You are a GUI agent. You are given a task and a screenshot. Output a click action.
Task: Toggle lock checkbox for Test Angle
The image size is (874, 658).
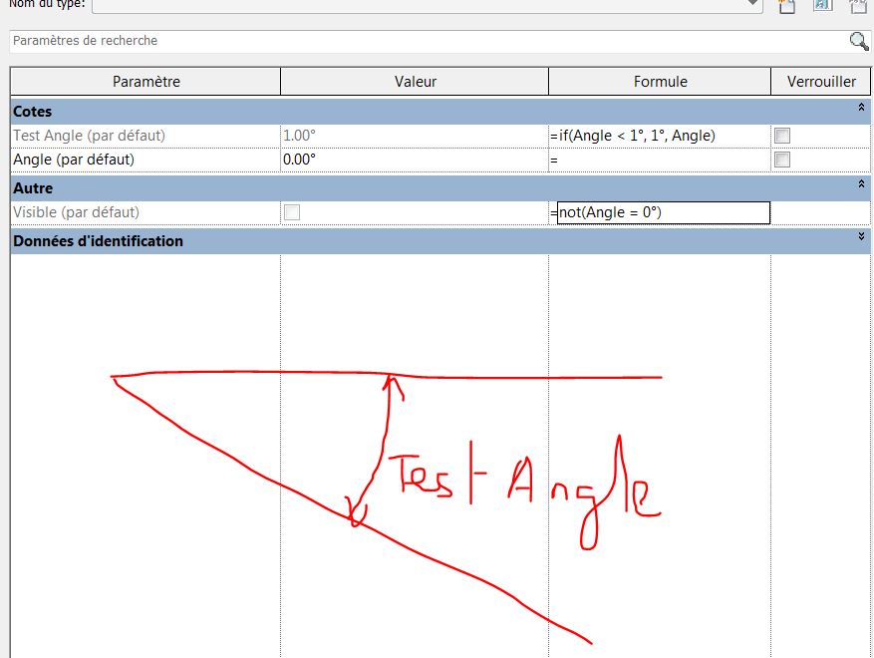point(782,136)
